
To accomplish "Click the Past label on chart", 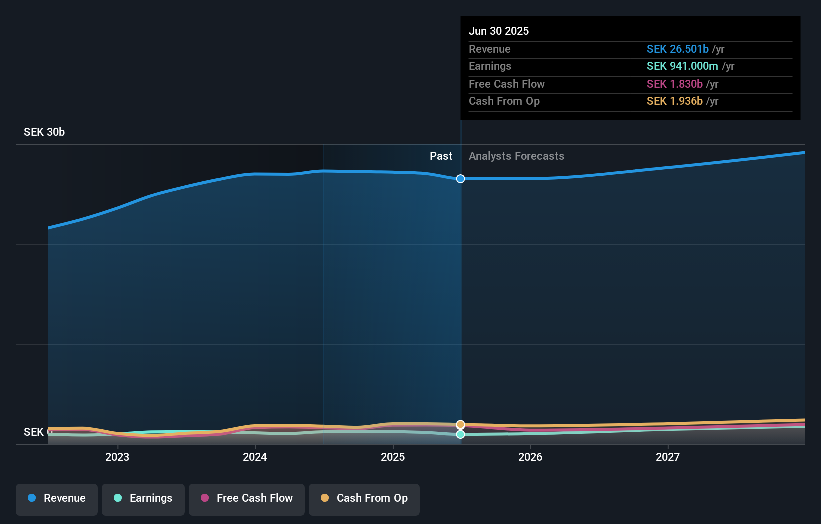I will click(x=441, y=156).
